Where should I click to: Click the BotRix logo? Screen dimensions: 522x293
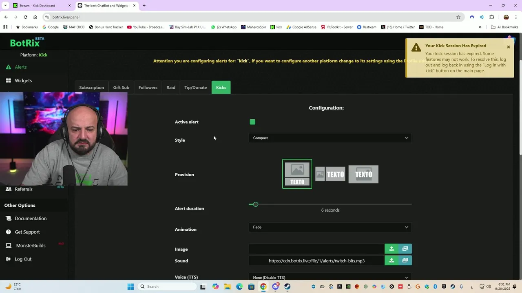27,43
